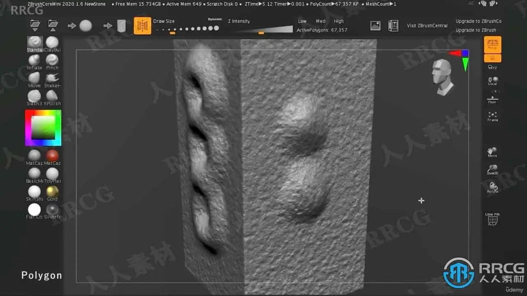The height and width of the screenshot is (296, 527).
Task: Save the project with the up-arrow folder icon
Action: pos(53,25)
